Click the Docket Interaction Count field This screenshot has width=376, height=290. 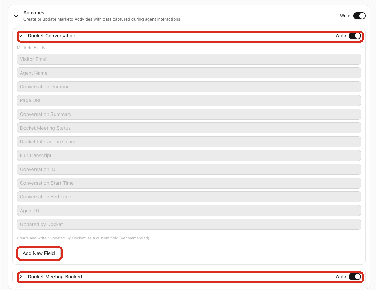click(x=189, y=142)
